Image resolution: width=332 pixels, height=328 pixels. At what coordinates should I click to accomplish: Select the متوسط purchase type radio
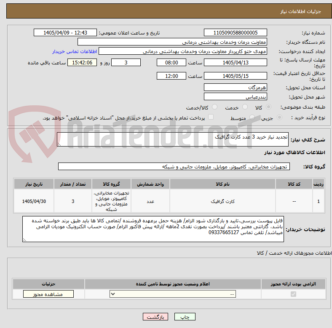(252, 117)
